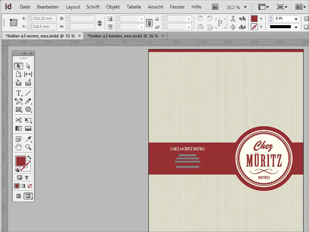This screenshot has height=232, width=309.
Task: Select the Pen tool
Action: point(19,101)
